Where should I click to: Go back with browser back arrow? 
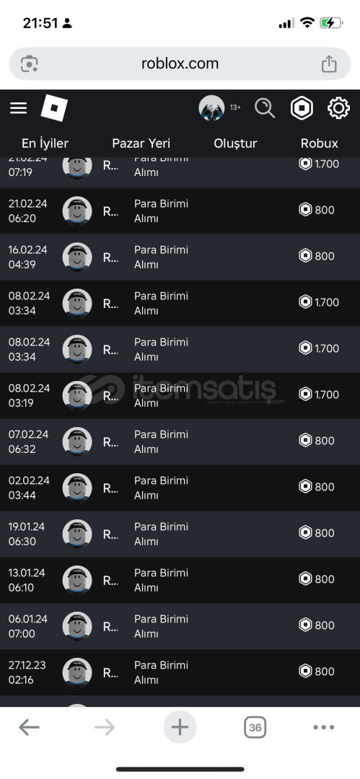point(29,727)
